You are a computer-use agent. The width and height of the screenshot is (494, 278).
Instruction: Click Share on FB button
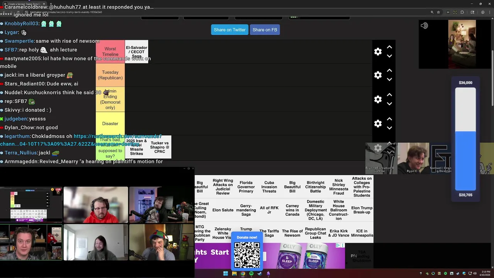pos(265,30)
